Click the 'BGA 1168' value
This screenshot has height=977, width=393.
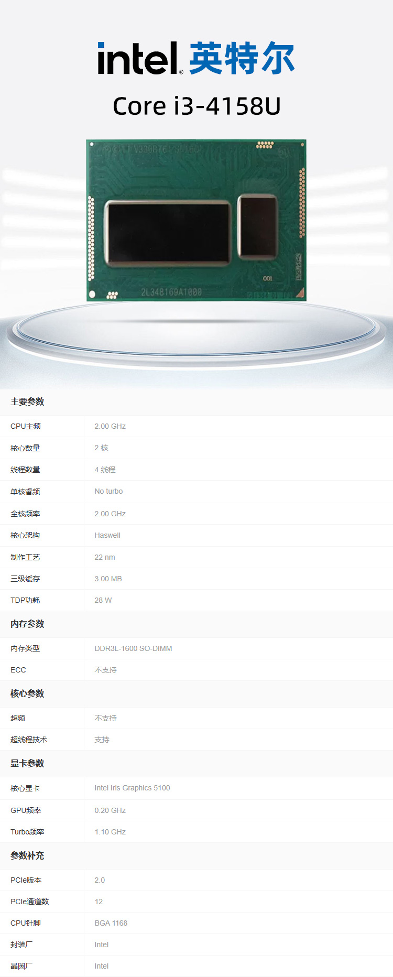[111, 923]
